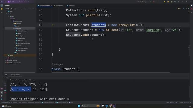Expand External Libraries node
This screenshot has height=108, width=193.
[5, 60]
